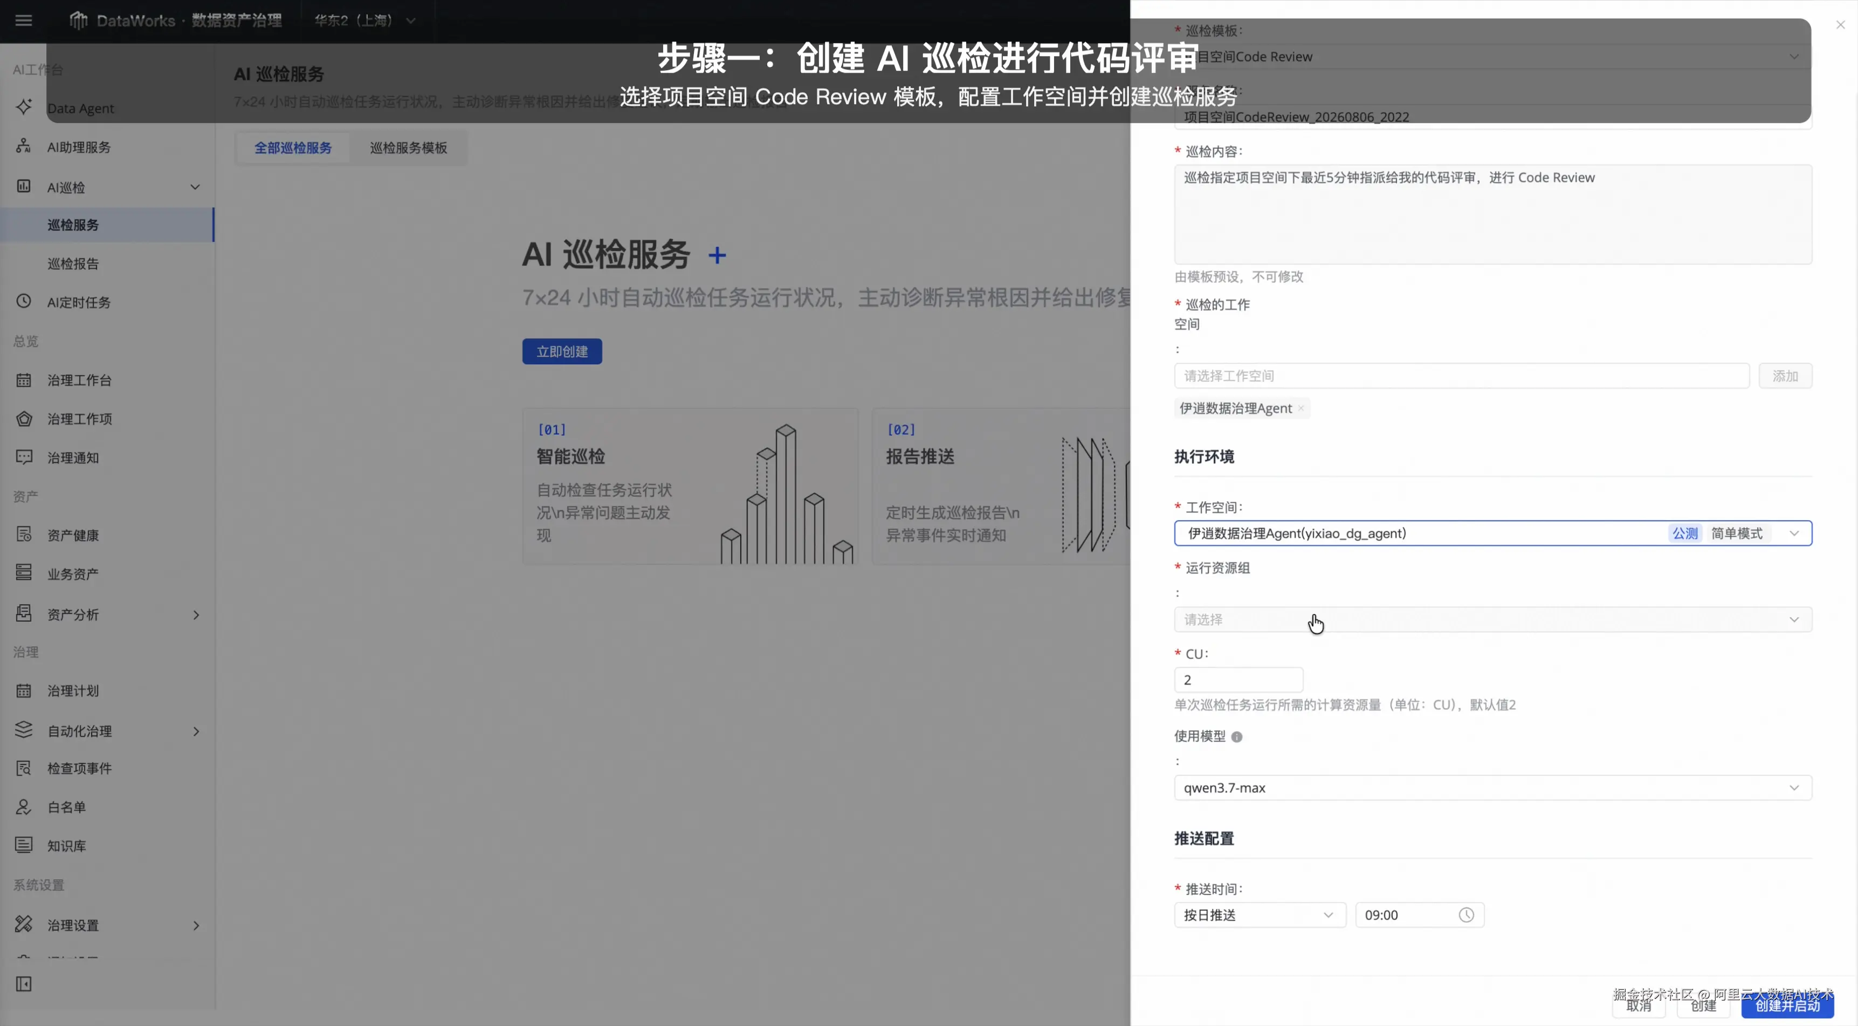This screenshot has height=1026, width=1858.
Task: Click the 治理工作项 icon
Action: tap(24, 419)
